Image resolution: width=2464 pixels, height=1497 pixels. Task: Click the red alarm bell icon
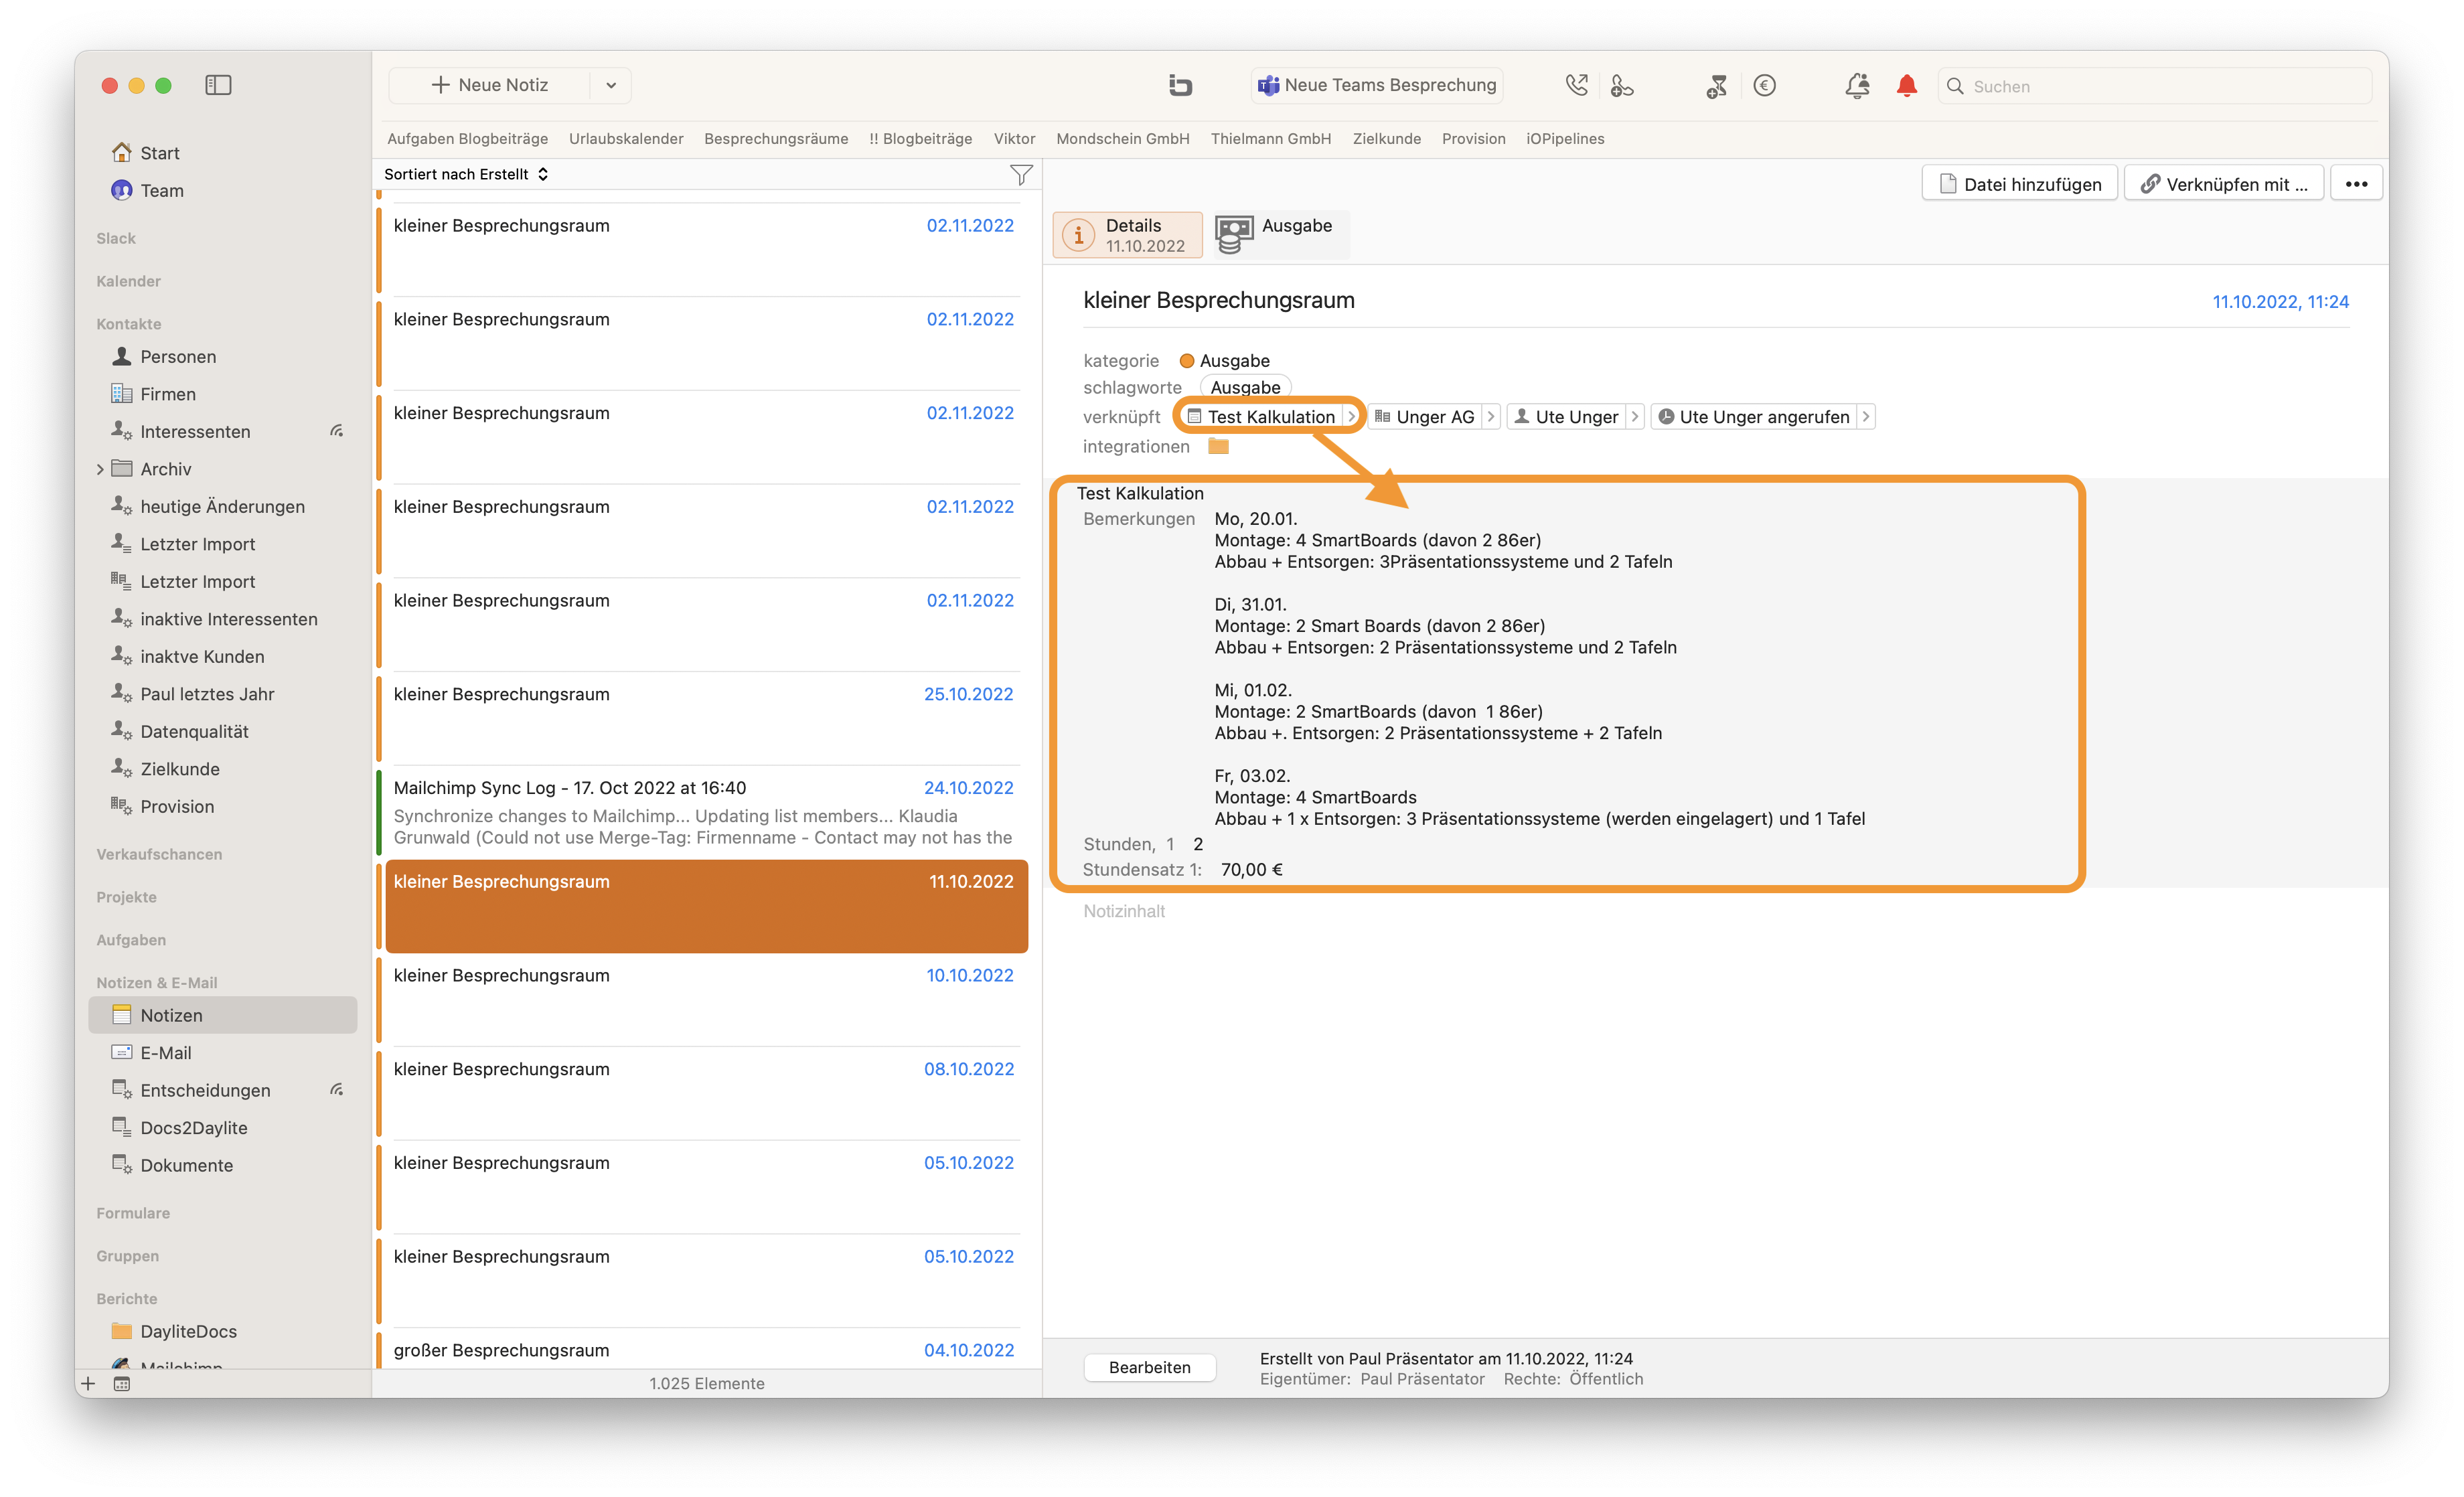1906,85
